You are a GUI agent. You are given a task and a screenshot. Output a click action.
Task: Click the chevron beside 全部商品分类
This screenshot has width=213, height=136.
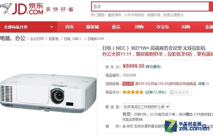coord(52,27)
